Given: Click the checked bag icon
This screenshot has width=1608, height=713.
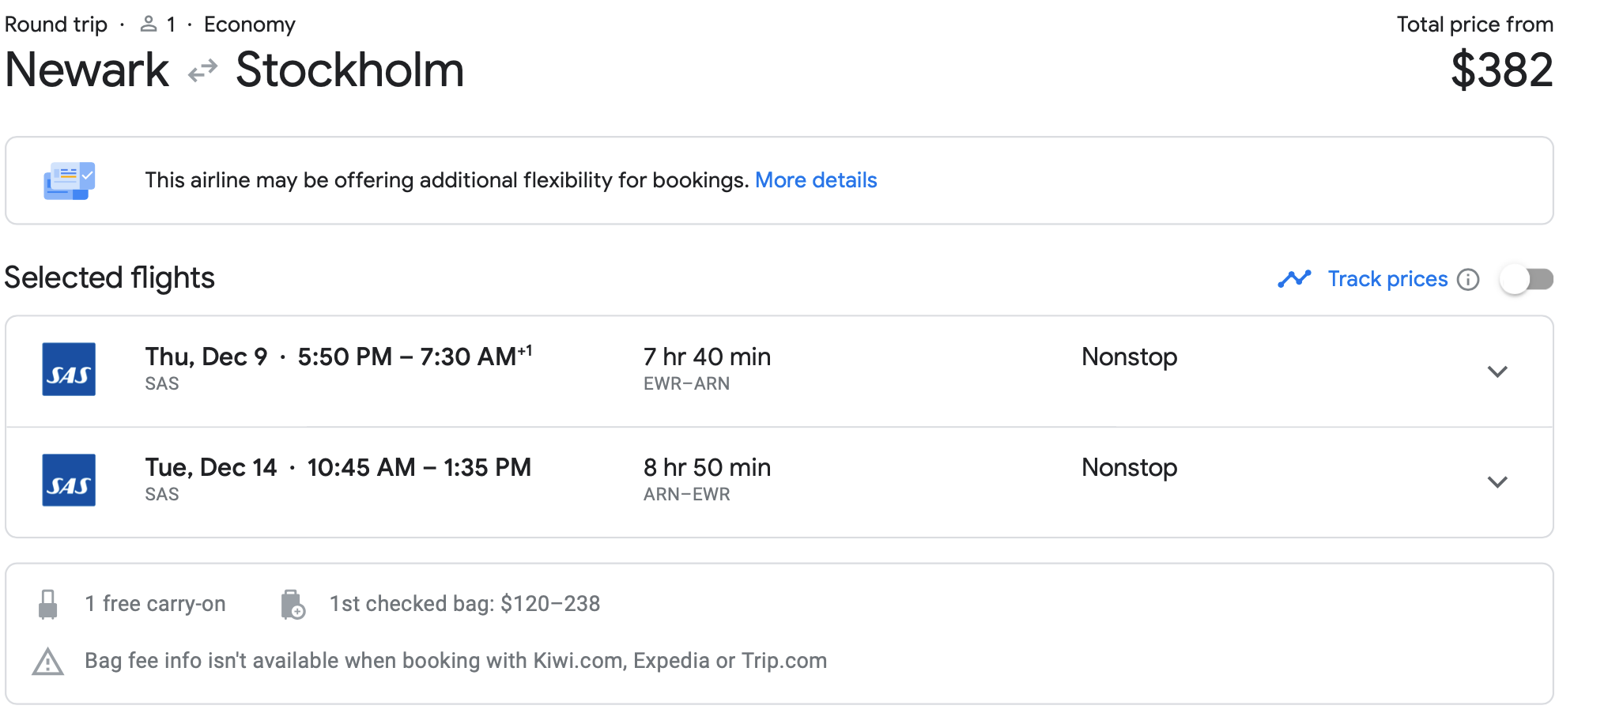Looking at the screenshot, I should tap(293, 605).
